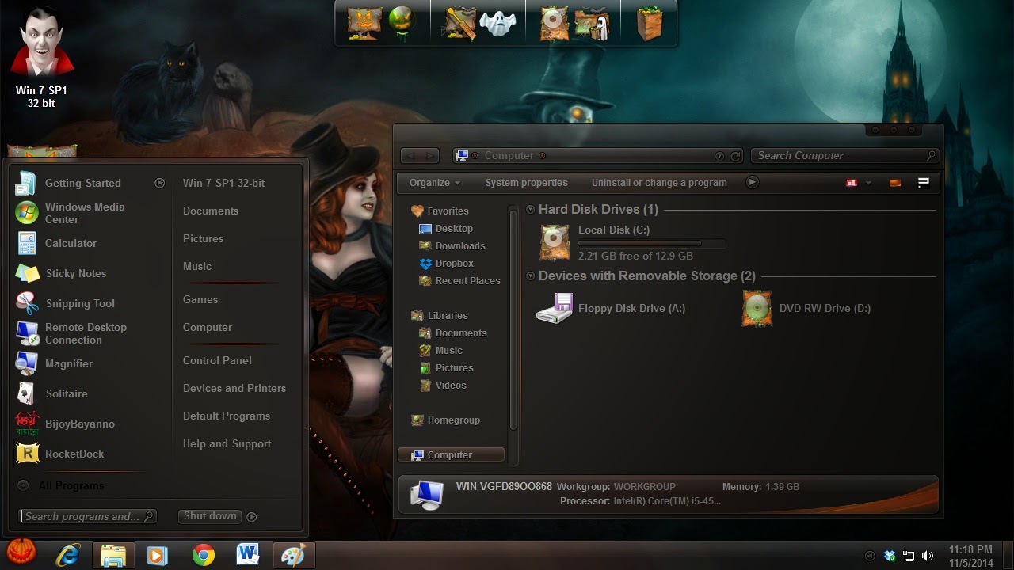Launch Internet Explorer from the taskbar
The width and height of the screenshot is (1014, 570).
pos(68,555)
